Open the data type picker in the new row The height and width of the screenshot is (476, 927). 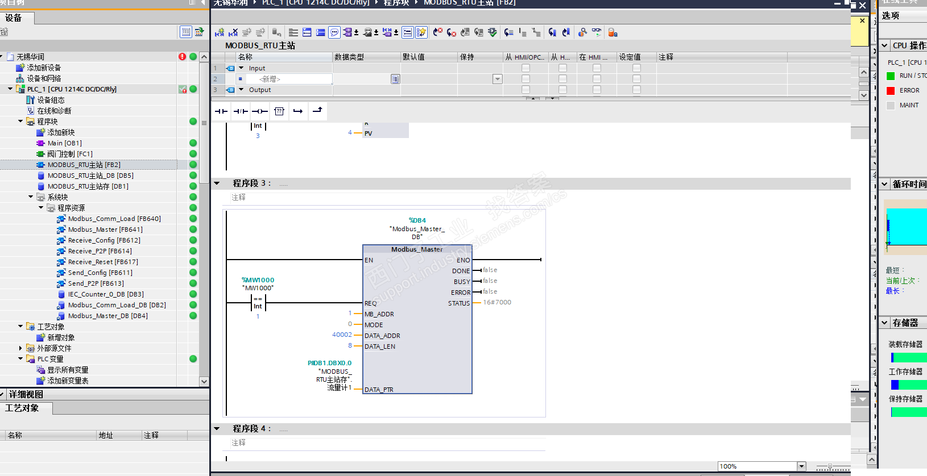click(x=395, y=79)
